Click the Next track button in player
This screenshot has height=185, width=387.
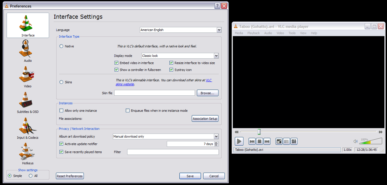click(x=267, y=141)
